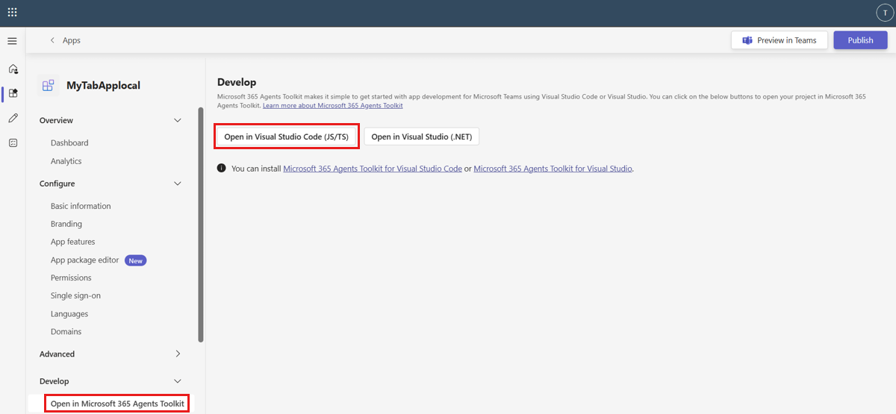Open Dashboard page

[x=69, y=142]
